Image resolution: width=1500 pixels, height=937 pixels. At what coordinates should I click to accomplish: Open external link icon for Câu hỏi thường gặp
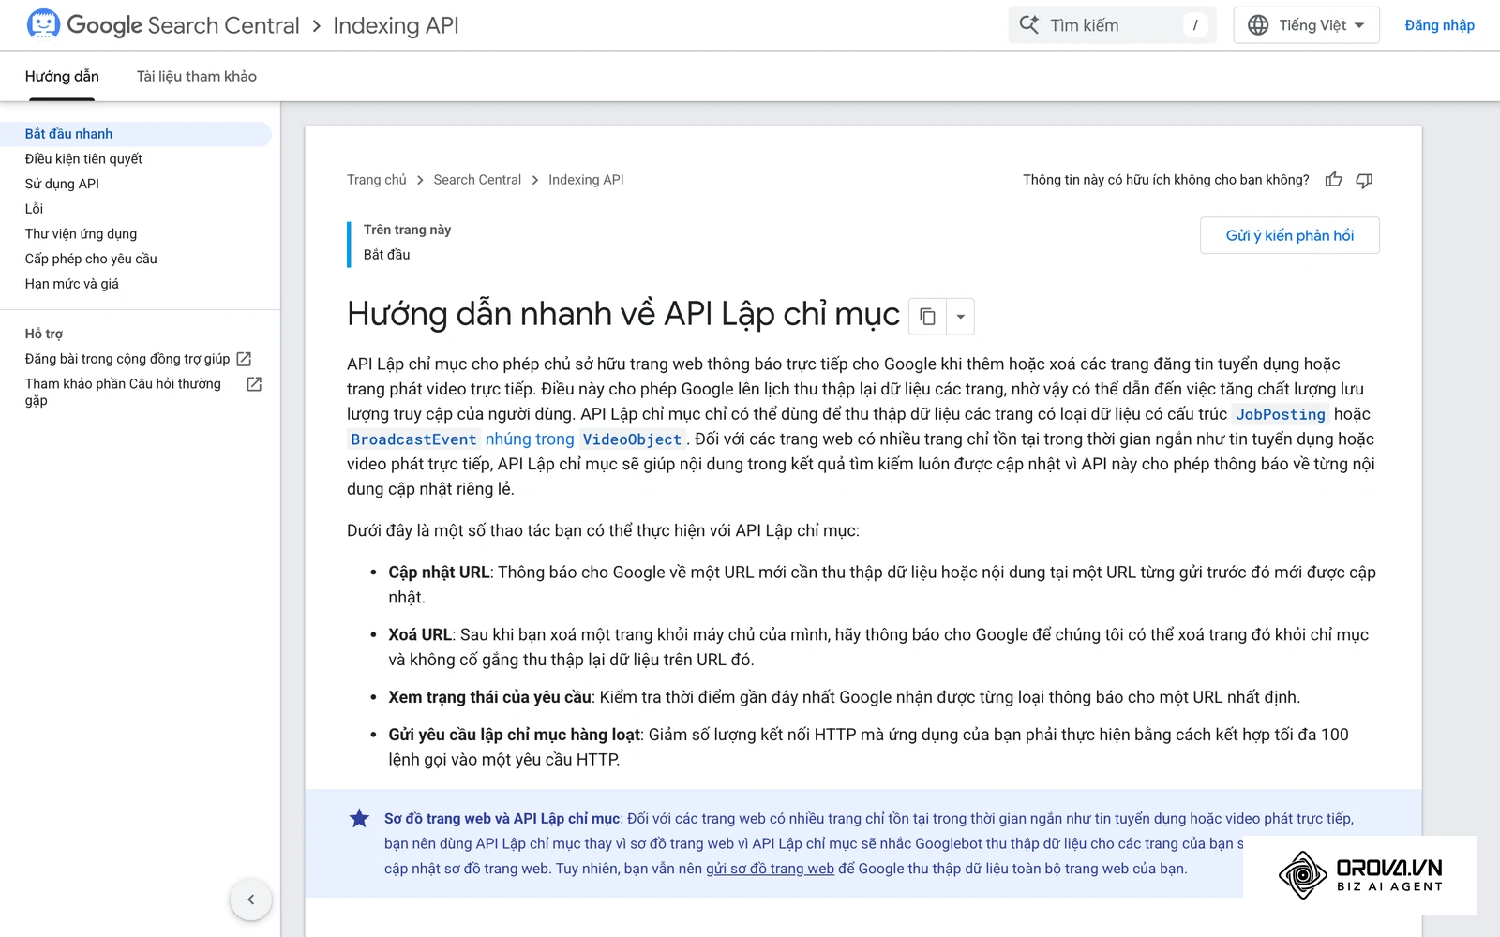[254, 384]
